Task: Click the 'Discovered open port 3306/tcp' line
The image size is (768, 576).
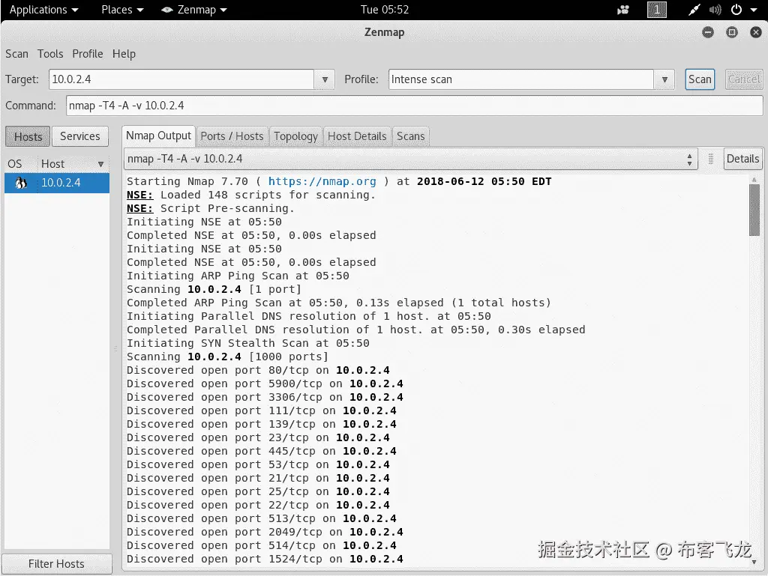Action: [265, 397]
